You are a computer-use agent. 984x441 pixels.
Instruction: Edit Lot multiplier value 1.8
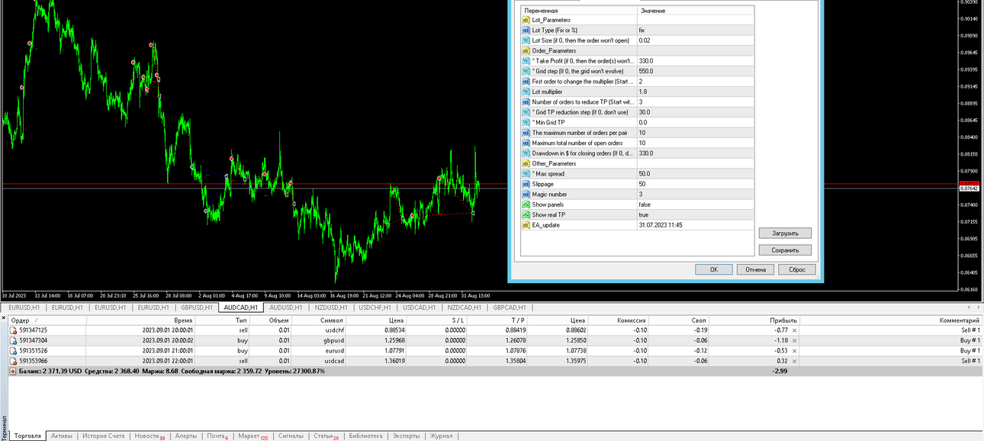coord(696,92)
